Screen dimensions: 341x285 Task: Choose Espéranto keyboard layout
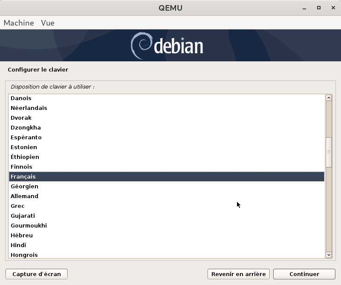click(26, 137)
